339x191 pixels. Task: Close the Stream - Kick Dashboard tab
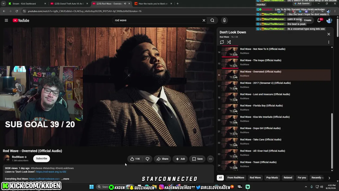45,4
